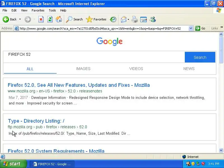Open Firefox 52.0 release notes Mozilla link
The width and height of the screenshot is (224, 168).
click(x=79, y=85)
